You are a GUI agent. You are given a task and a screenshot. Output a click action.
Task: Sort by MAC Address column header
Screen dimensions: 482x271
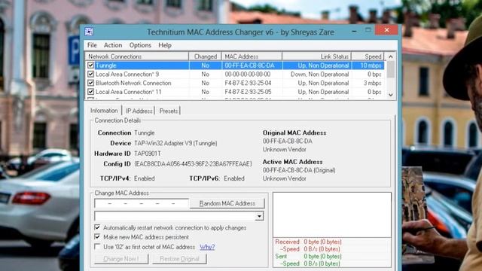click(252, 56)
